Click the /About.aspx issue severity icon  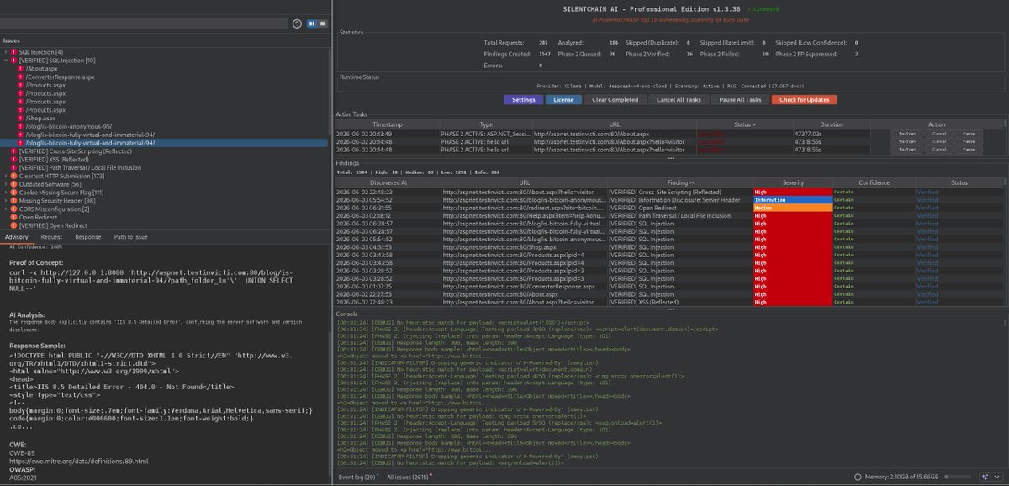click(x=20, y=69)
